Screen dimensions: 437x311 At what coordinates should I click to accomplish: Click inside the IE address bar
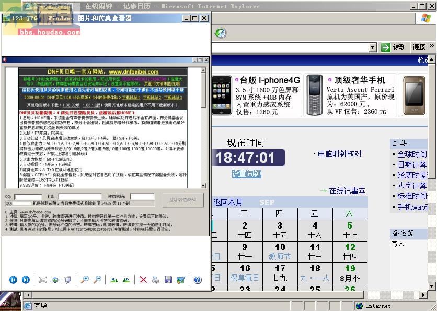(x=290, y=47)
